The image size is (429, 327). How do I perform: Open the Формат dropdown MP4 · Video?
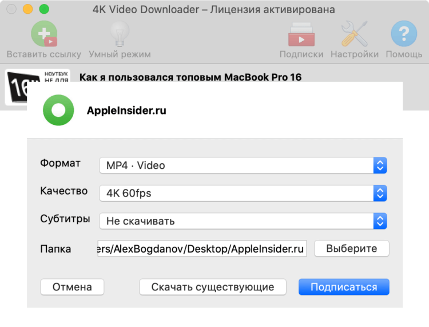(x=243, y=166)
